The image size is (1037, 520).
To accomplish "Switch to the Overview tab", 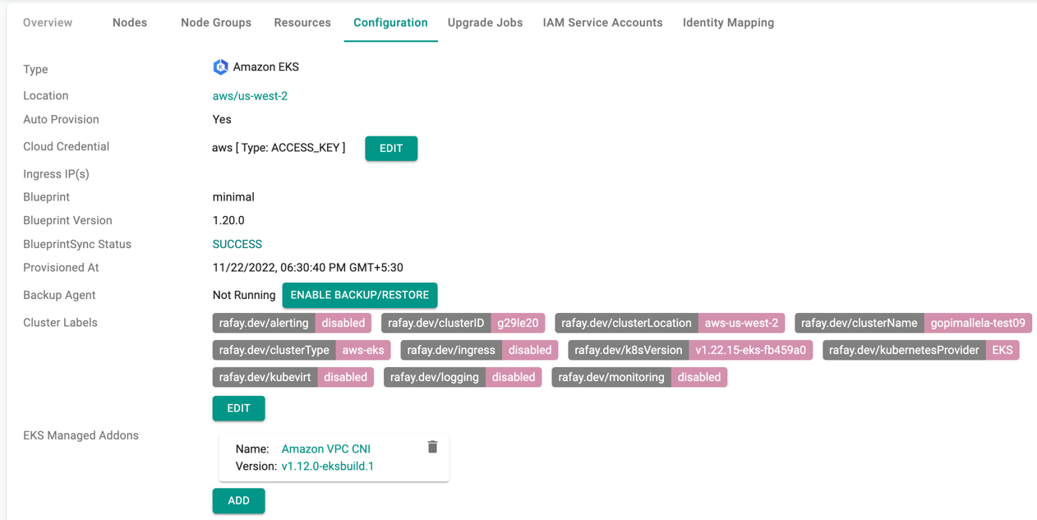I will point(48,23).
